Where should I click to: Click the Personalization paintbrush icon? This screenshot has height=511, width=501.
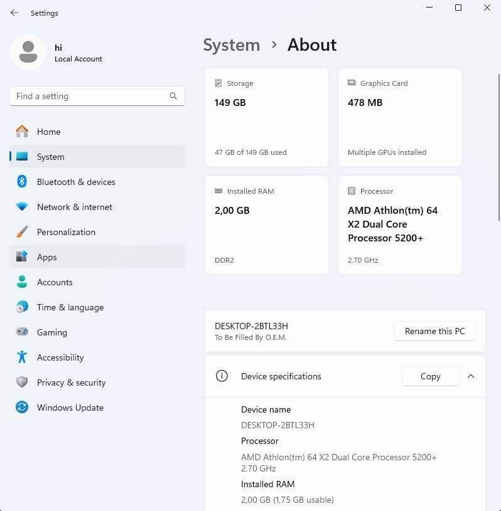point(22,232)
